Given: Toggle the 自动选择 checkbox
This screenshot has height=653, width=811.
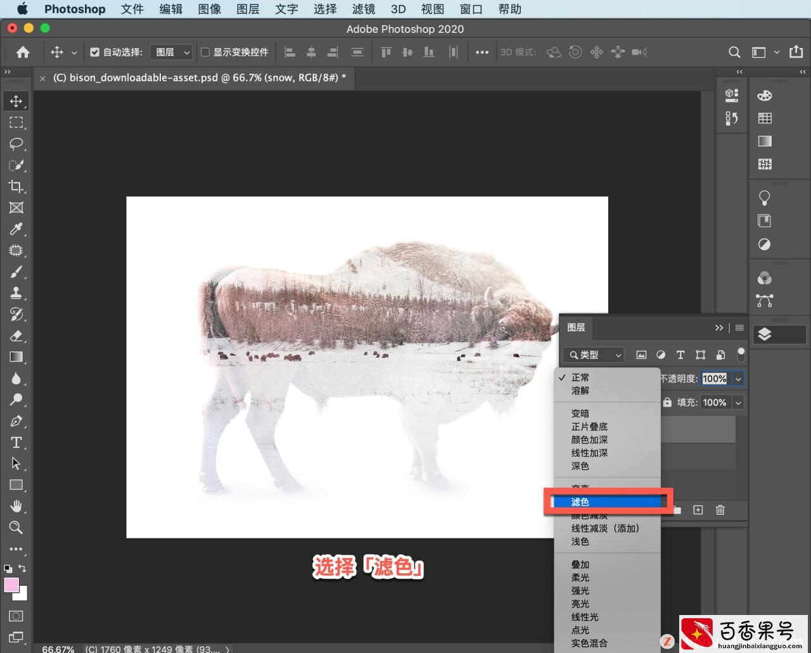Looking at the screenshot, I should [94, 53].
